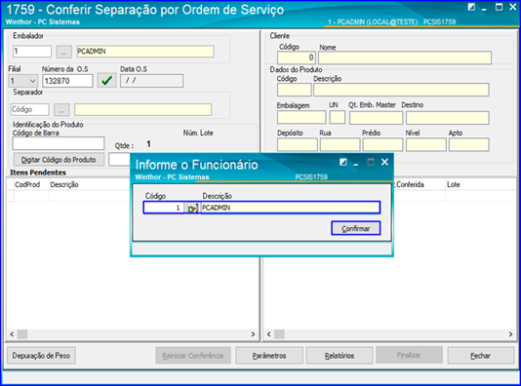This screenshot has width=521, height=386.
Task: Confirm the selected employee
Action: tap(355, 228)
